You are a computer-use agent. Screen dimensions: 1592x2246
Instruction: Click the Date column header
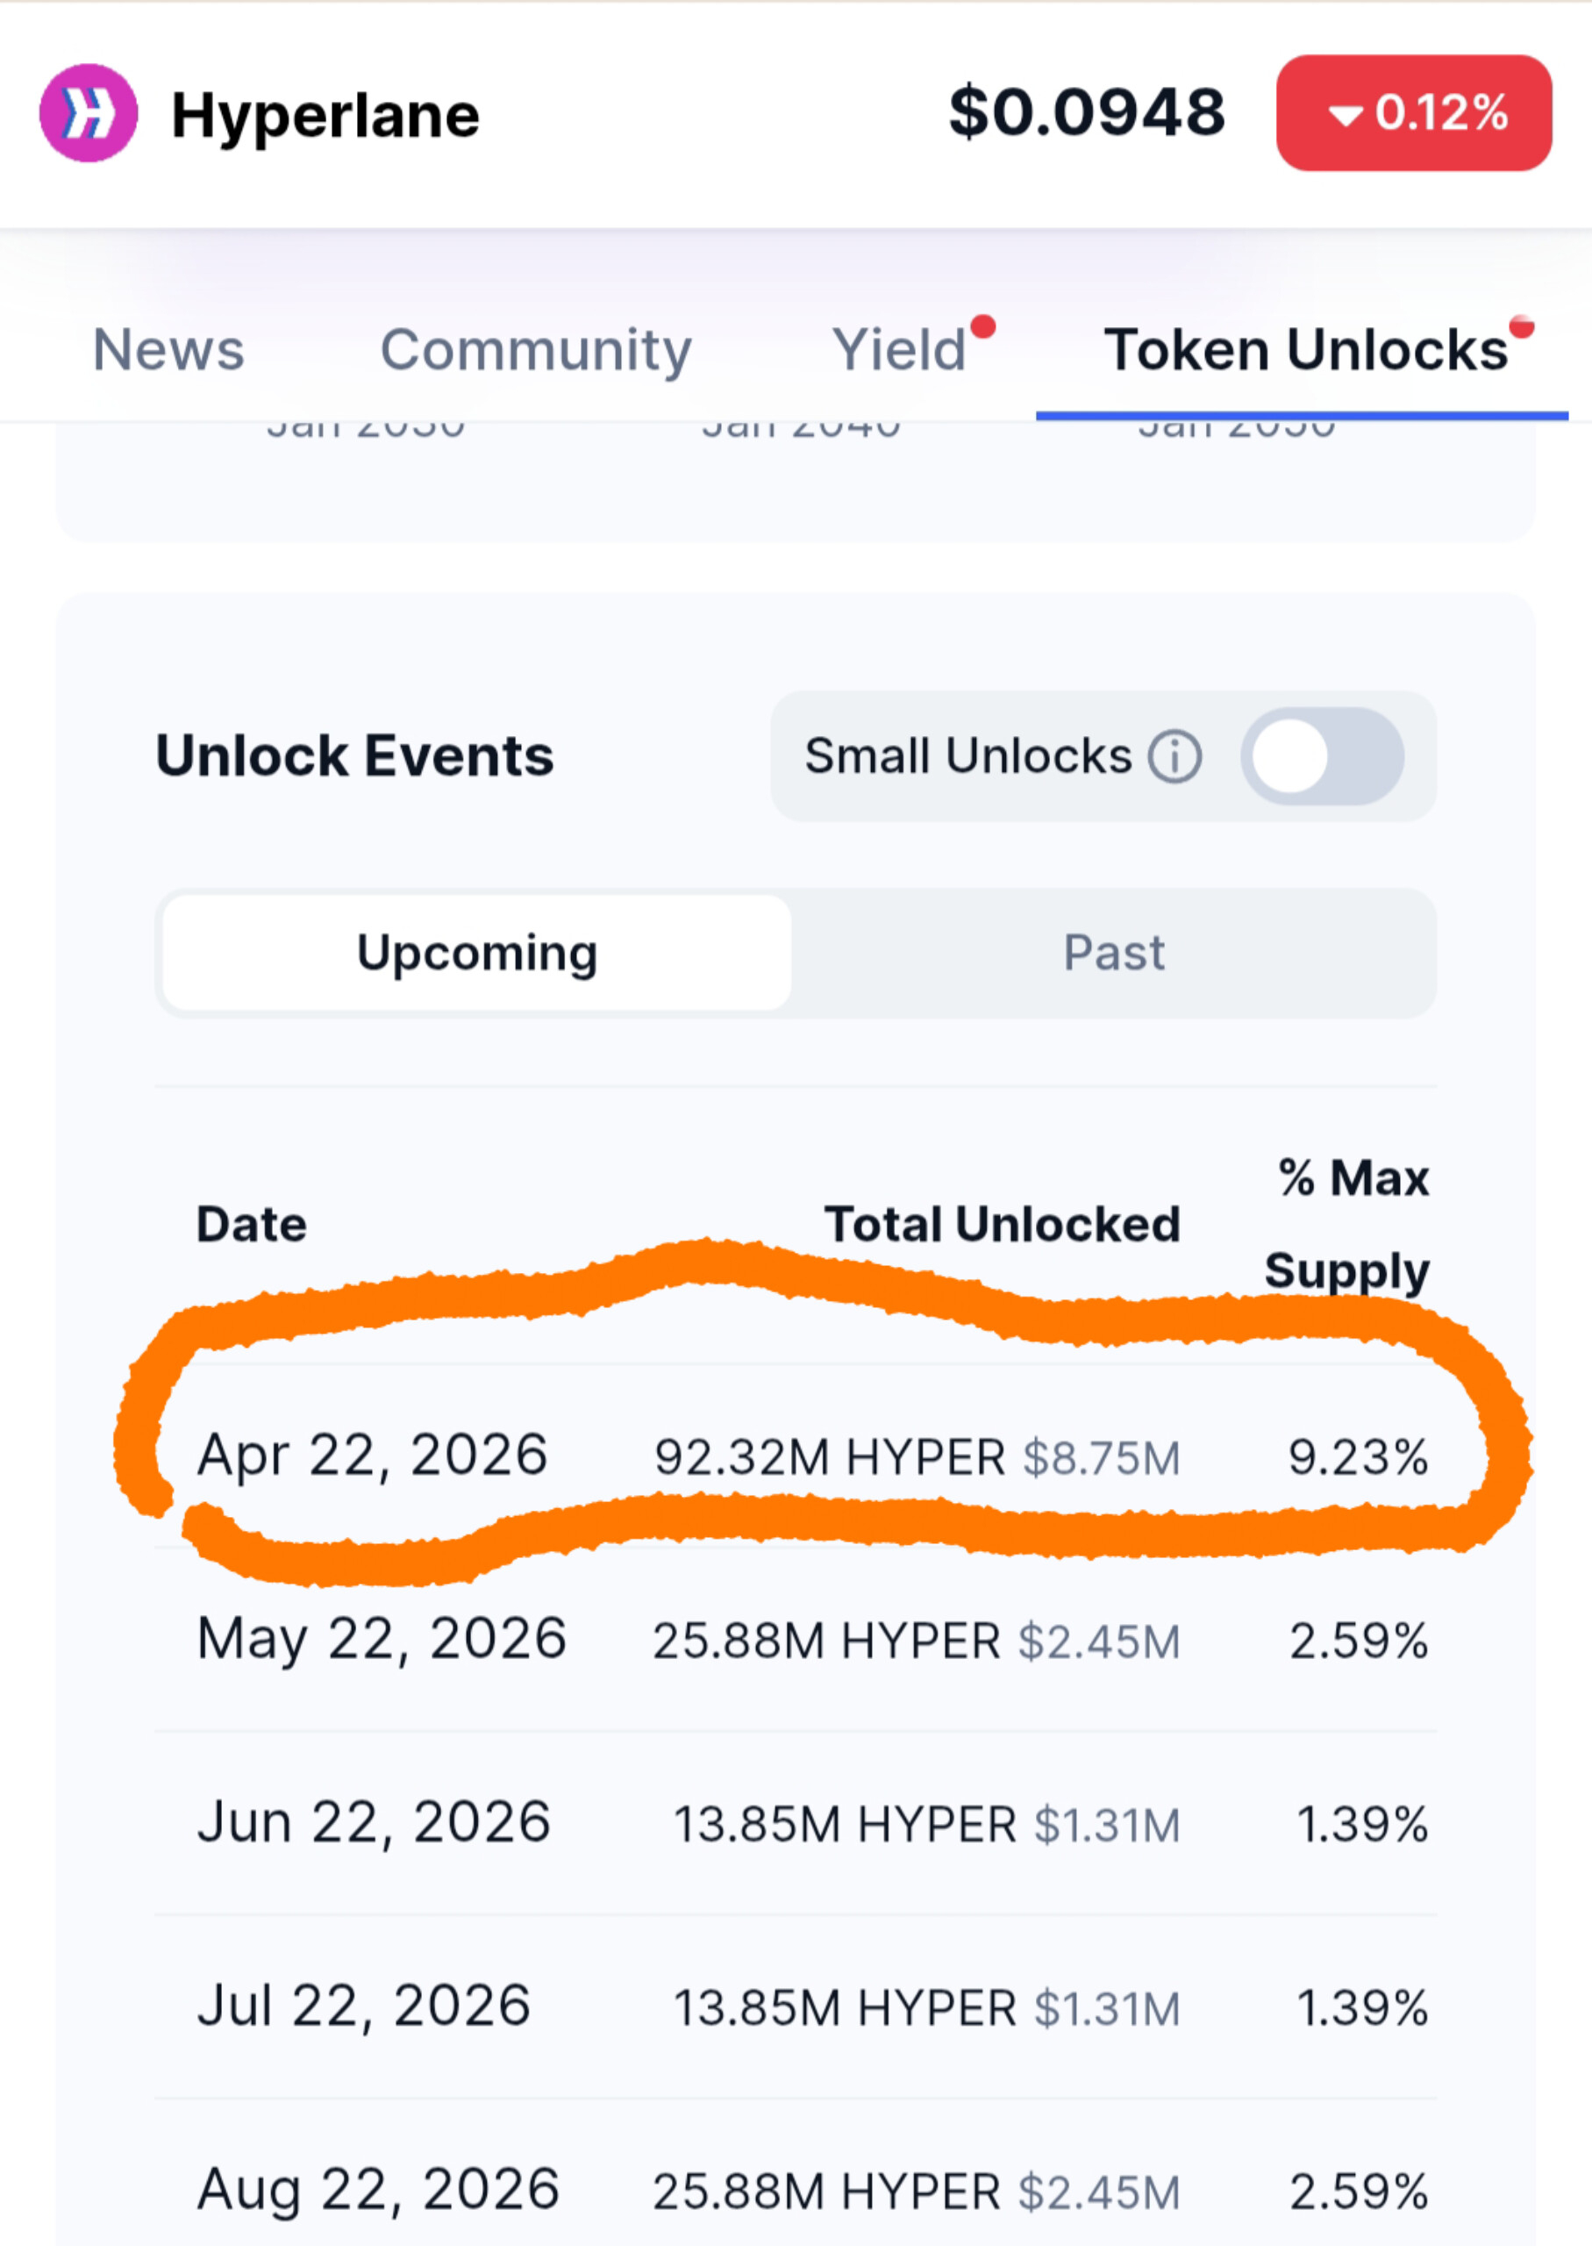(252, 1225)
